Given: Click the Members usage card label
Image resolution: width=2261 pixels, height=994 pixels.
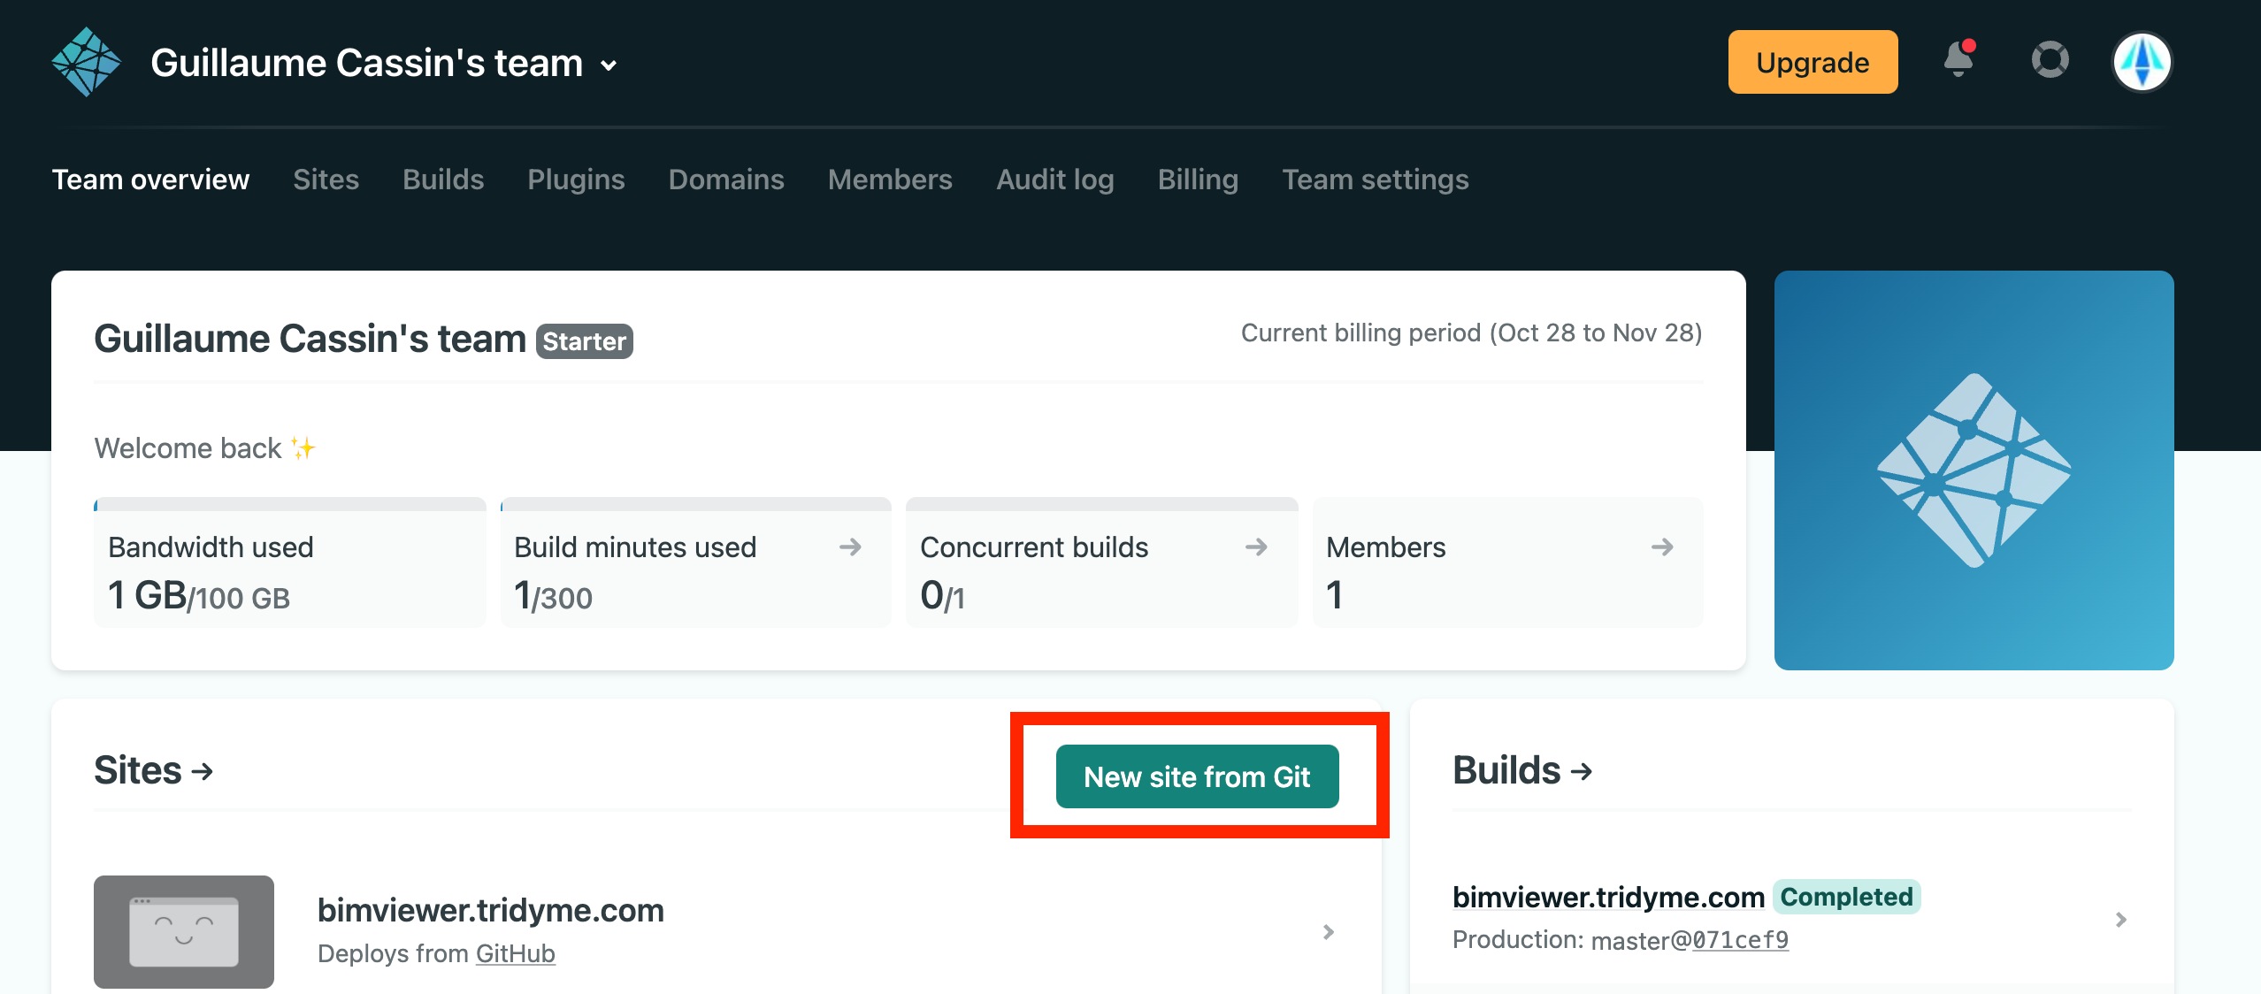Looking at the screenshot, I should pyautogui.click(x=1386, y=547).
